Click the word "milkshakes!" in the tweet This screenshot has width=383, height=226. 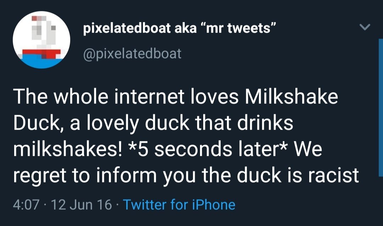pyautogui.click(x=67, y=149)
